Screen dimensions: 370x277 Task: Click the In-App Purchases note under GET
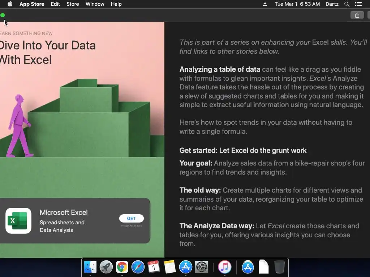(x=132, y=226)
